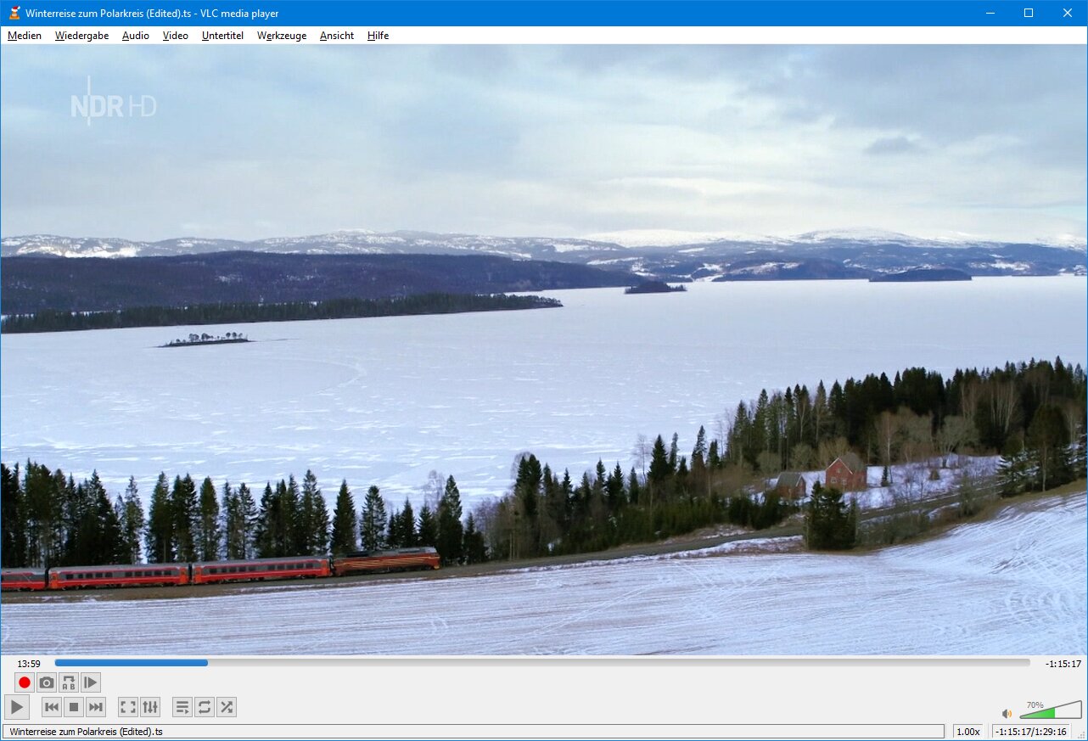Open extended settings equalizer icon
The height and width of the screenshot is (741, 1088).
point(150,707)
